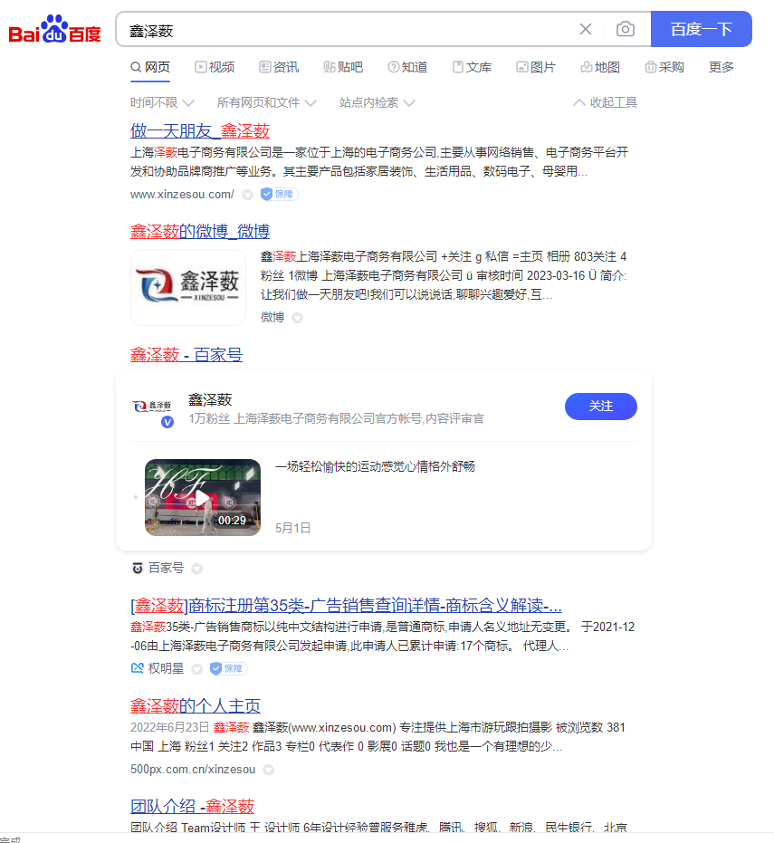Screen dimensions: 774x843
Task: Open dropdown arrow beside 权明星
Action: click(196, 669)
